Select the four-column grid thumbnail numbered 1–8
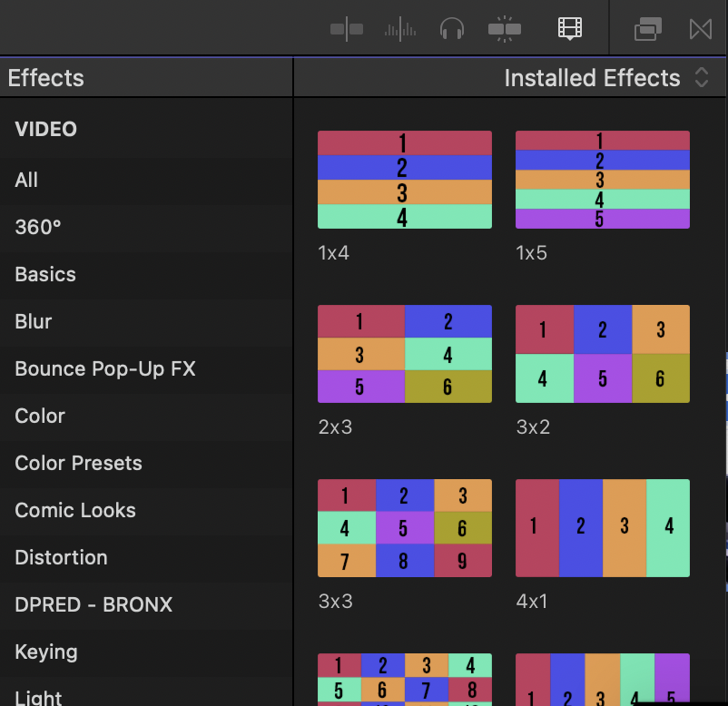The image size is (728, 706). coord(404,680)
